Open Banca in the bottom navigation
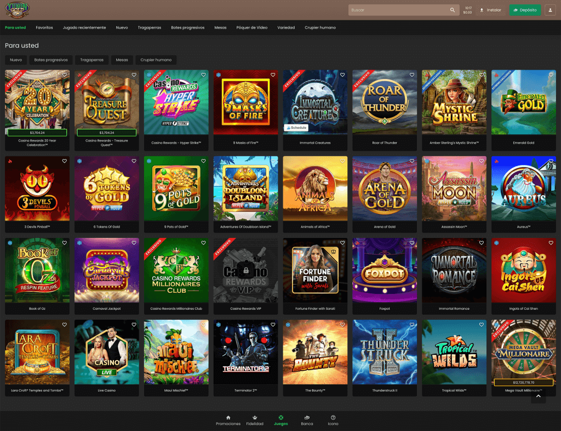The height and width of the screenshot is (431, 561). point(307,421)
